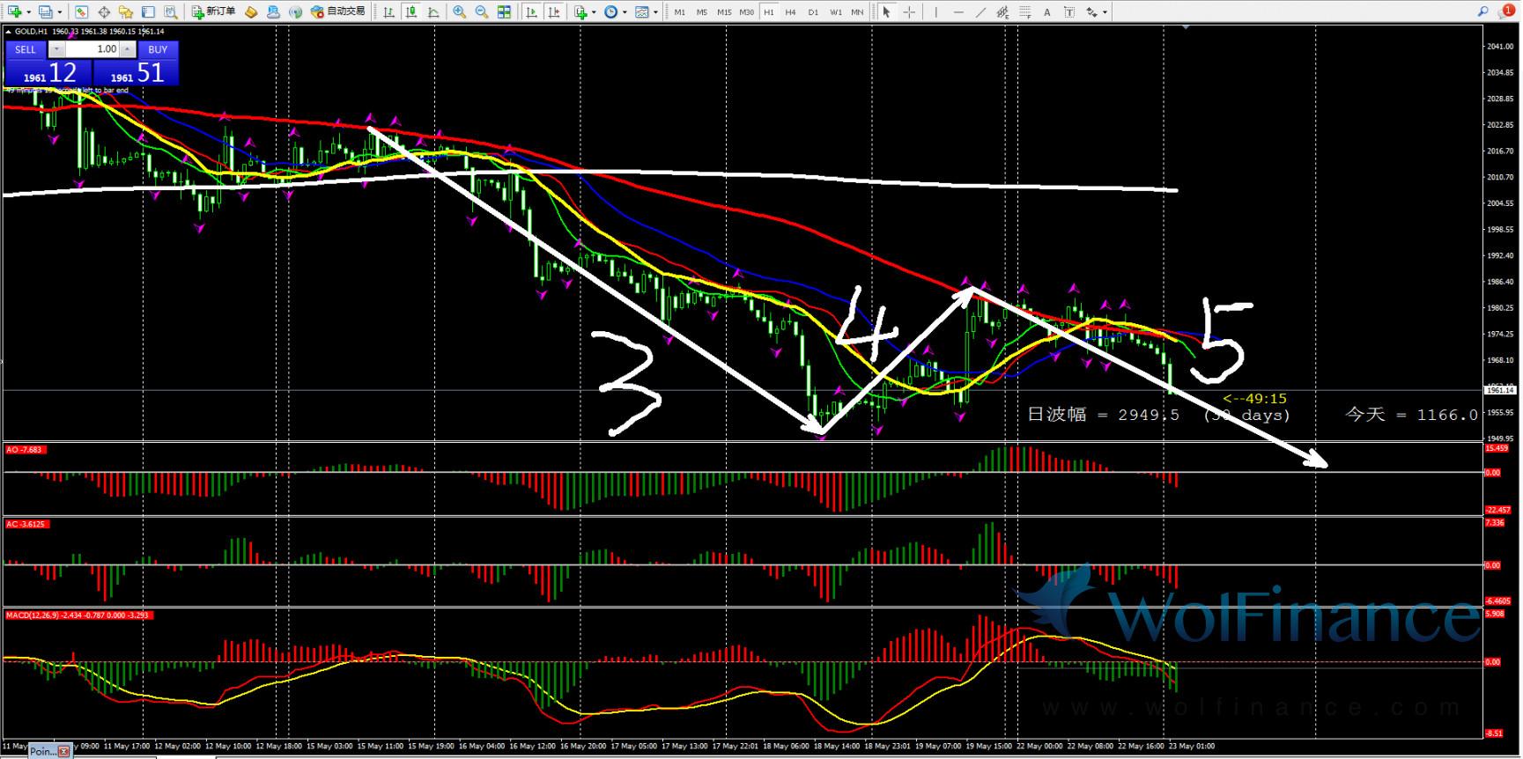This screenshot has width=1523, height=759.
Task: Open the periodicity clock icon
Action: (x=611, y=11)
